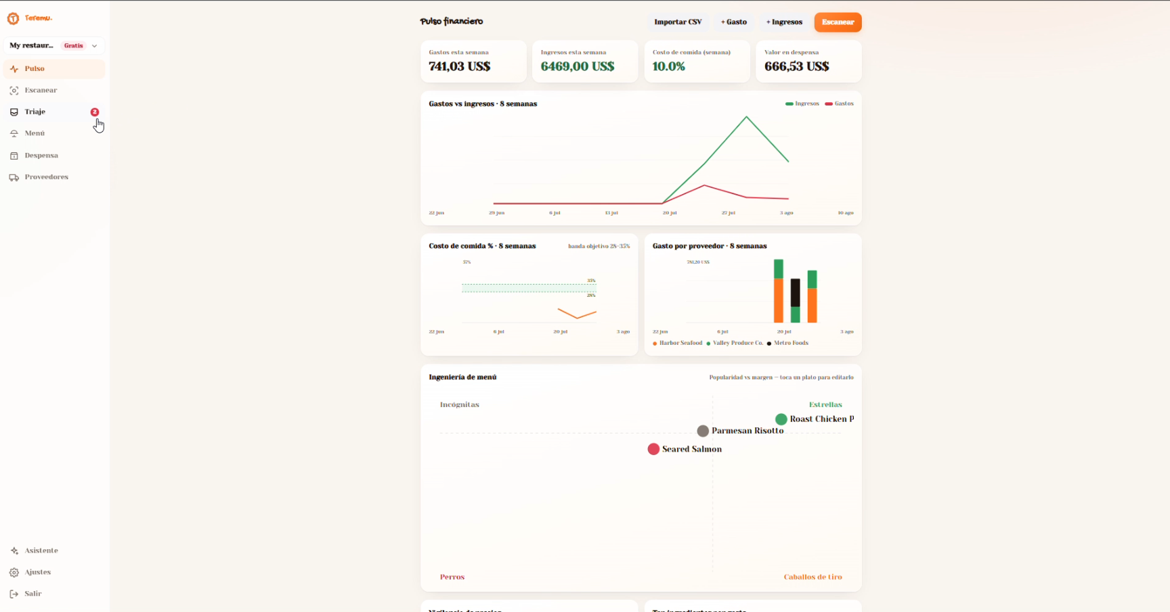Open the Asistente sparkle icon
Viewport: 1170px width, 612px height.
[x=14, y=550]
